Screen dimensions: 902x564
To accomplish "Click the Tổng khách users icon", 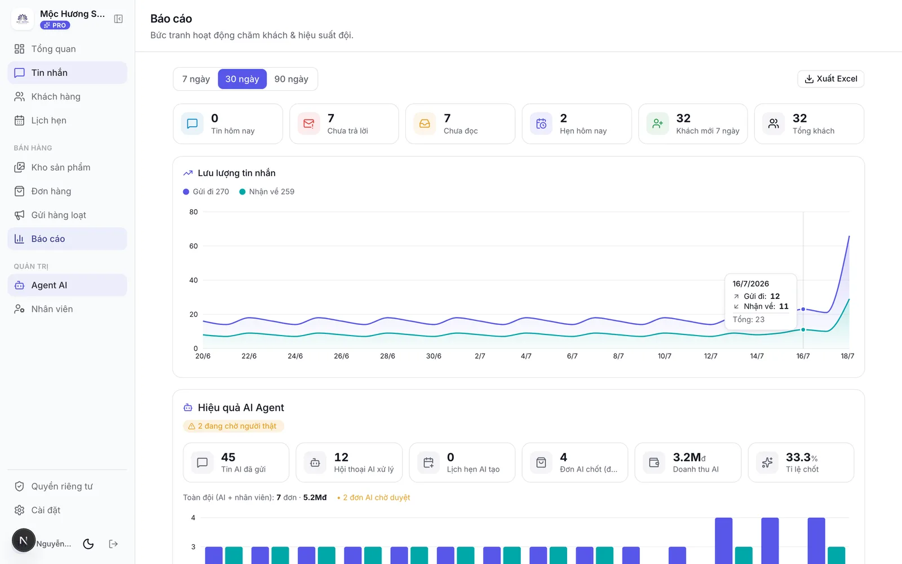I will [x=773, y=124].
